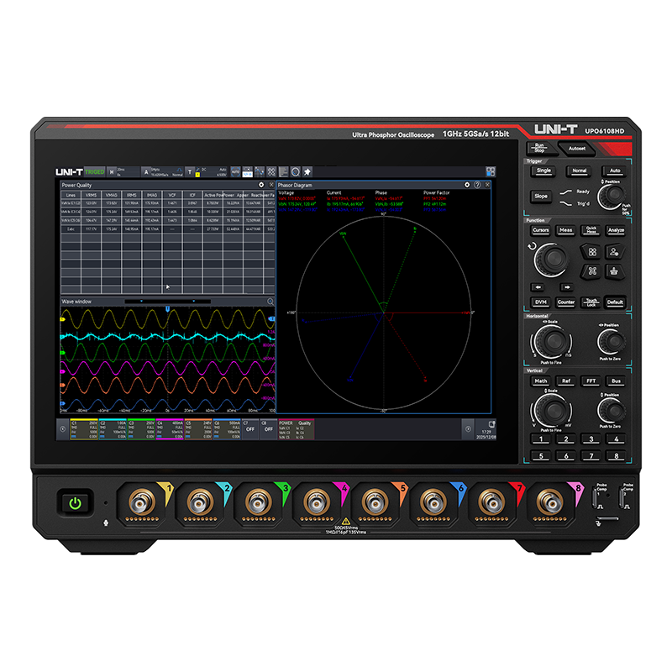This screenshot has height=672, width=672.
Task: Open the horizontal timebase H menu
Action: (x=123, y=172)
